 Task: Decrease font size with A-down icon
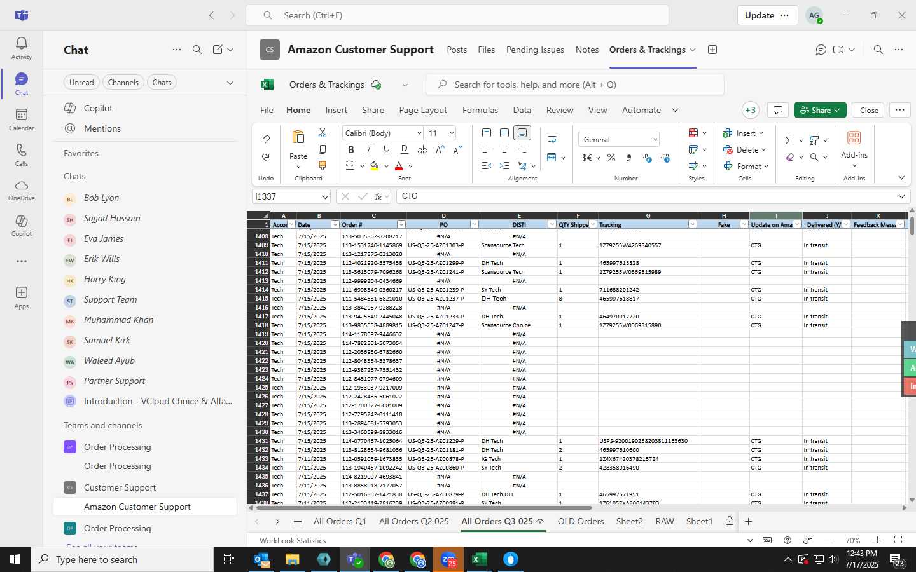(x=458, y=149)
